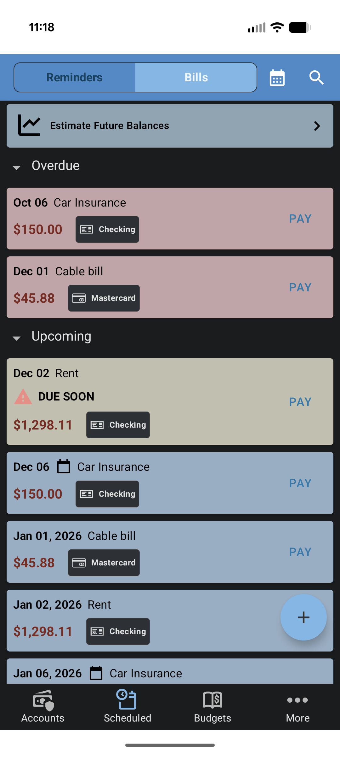Pay the Jan 01, 2026 Cable bill
This screenshot has width=340, height=760.
[x=300, y=552]
